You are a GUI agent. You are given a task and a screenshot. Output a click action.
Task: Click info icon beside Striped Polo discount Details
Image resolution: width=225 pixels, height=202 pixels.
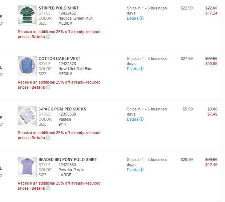pos(48,37)
